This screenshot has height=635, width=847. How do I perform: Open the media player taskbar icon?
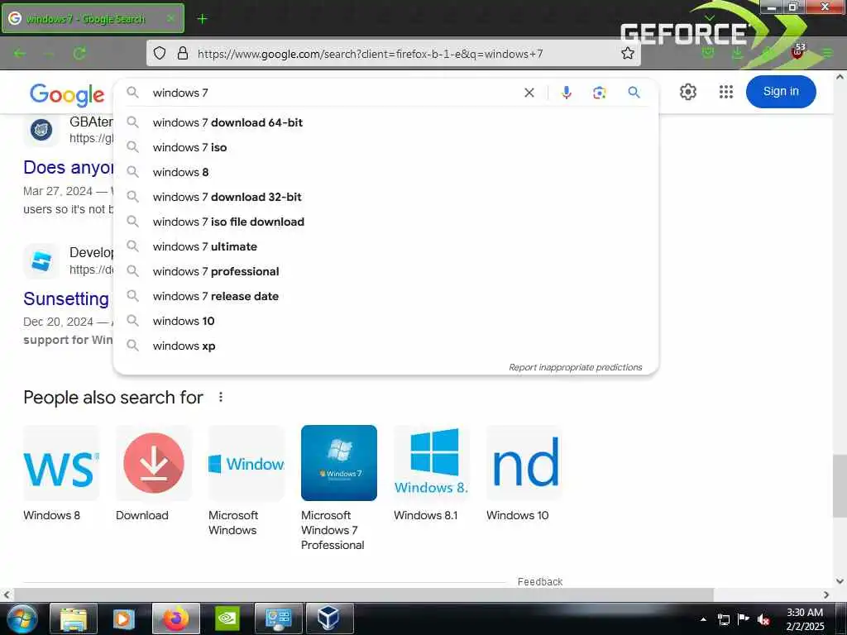tap(123, 618)
